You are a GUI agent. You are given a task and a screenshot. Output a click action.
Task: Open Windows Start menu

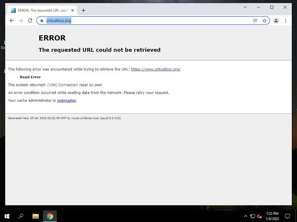click(x=7, y=216)
